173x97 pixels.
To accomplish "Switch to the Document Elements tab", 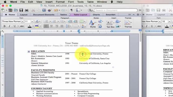I will [44, 15].
